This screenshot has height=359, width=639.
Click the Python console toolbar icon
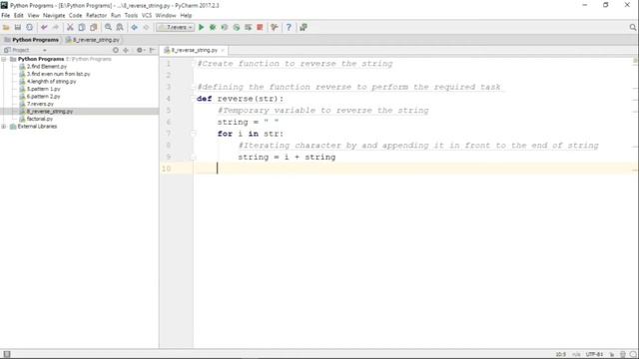[304, 27]
